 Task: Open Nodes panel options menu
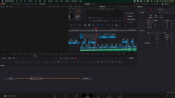[x=135, y=66]
